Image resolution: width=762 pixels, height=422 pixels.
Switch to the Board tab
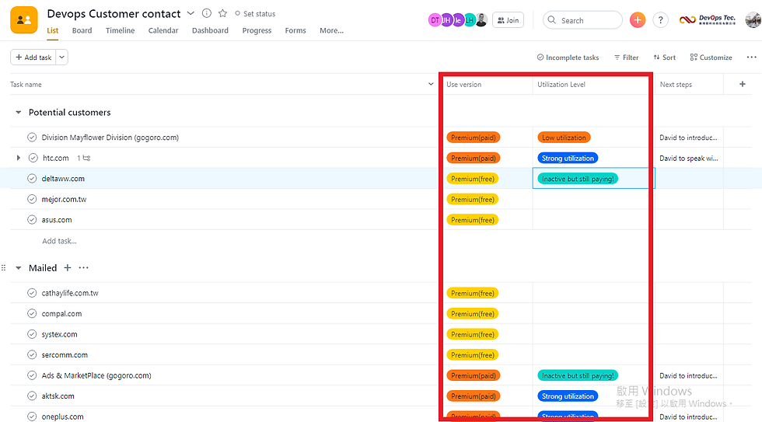[82, 30]
